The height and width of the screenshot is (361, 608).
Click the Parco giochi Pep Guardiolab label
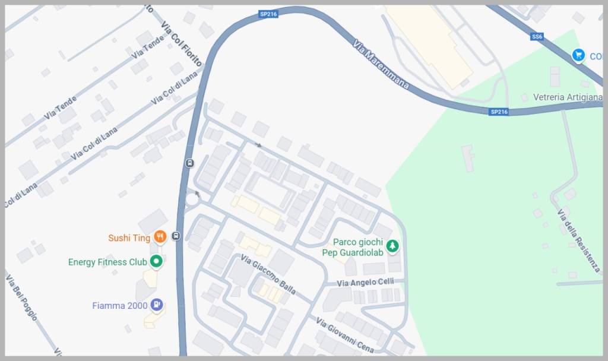pyautogui.click(x=353, y=248)
